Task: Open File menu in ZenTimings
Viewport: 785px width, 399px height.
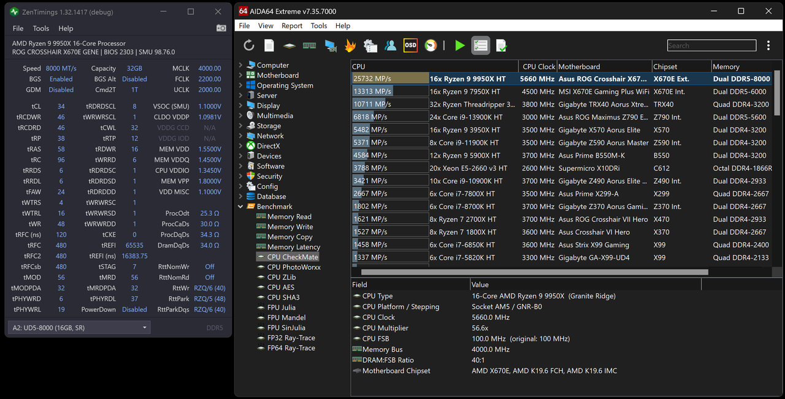Action: (18, 28)
